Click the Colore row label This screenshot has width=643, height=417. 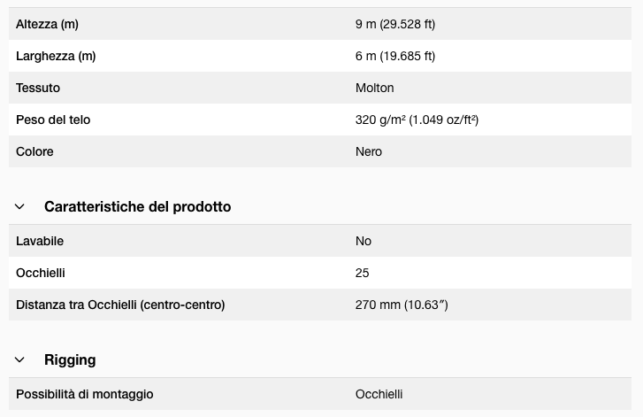click(34, 151)
